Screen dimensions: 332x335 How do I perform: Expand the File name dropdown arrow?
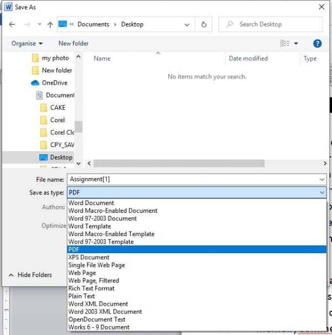coord(322,180)
